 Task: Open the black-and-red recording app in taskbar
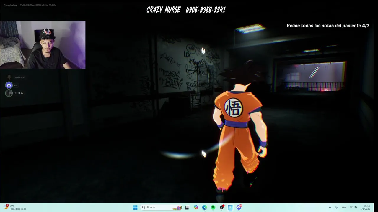click(x=221, y=207)
